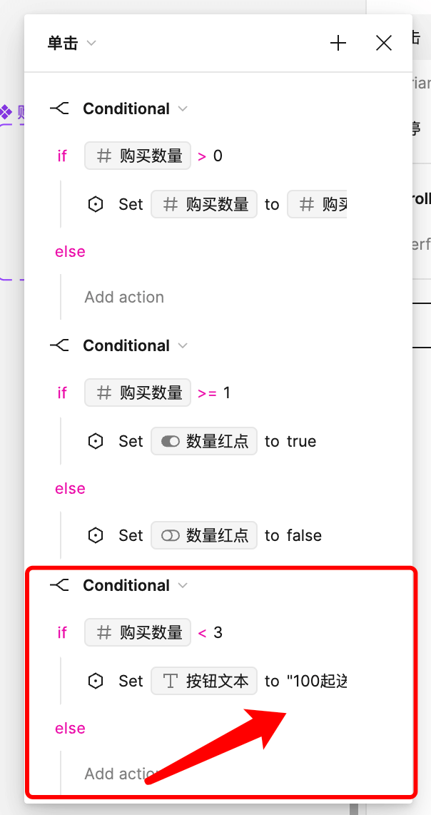The height and width of the screenshot is (815, 431).
Task: Click the plus icon to add new interaction
Action: [338, 43]
